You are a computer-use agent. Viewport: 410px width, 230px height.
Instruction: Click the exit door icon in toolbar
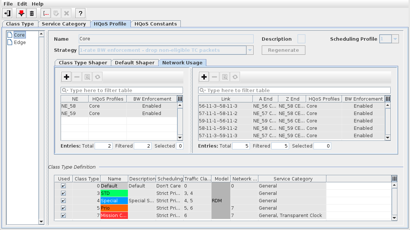click(7, 13)
